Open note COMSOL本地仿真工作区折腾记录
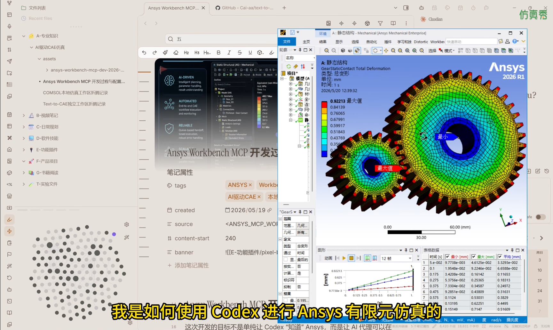553x330 pixels. [x=75, y=93]
